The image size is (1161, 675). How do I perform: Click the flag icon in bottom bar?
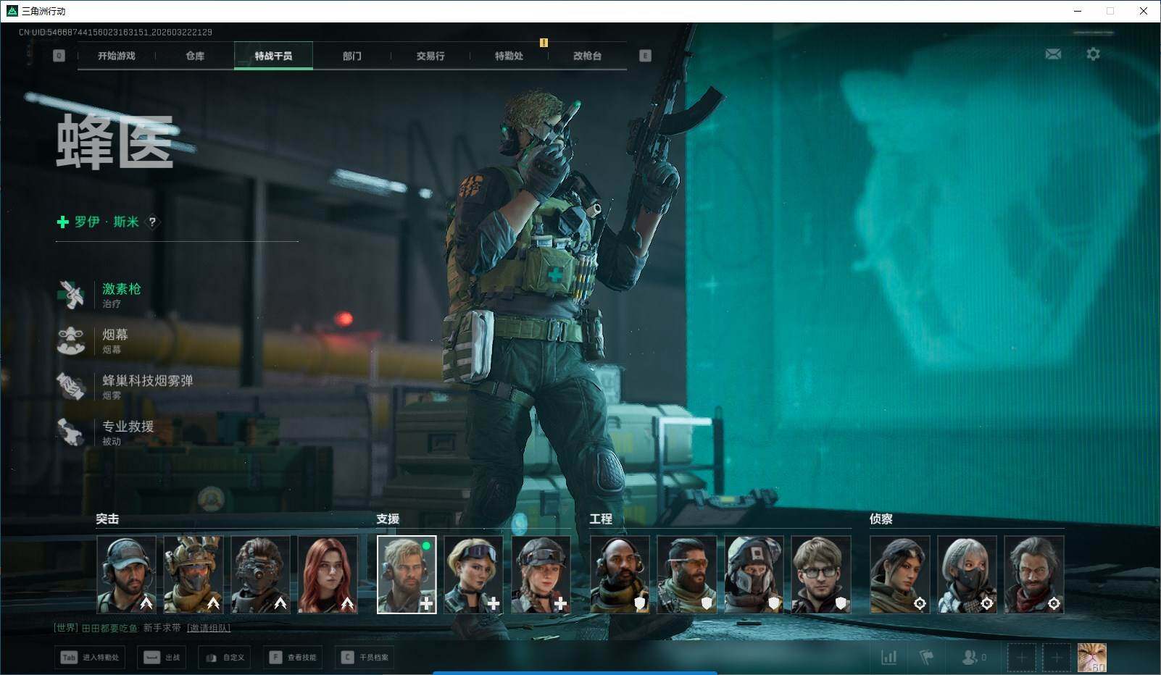[x=926, y=657]
